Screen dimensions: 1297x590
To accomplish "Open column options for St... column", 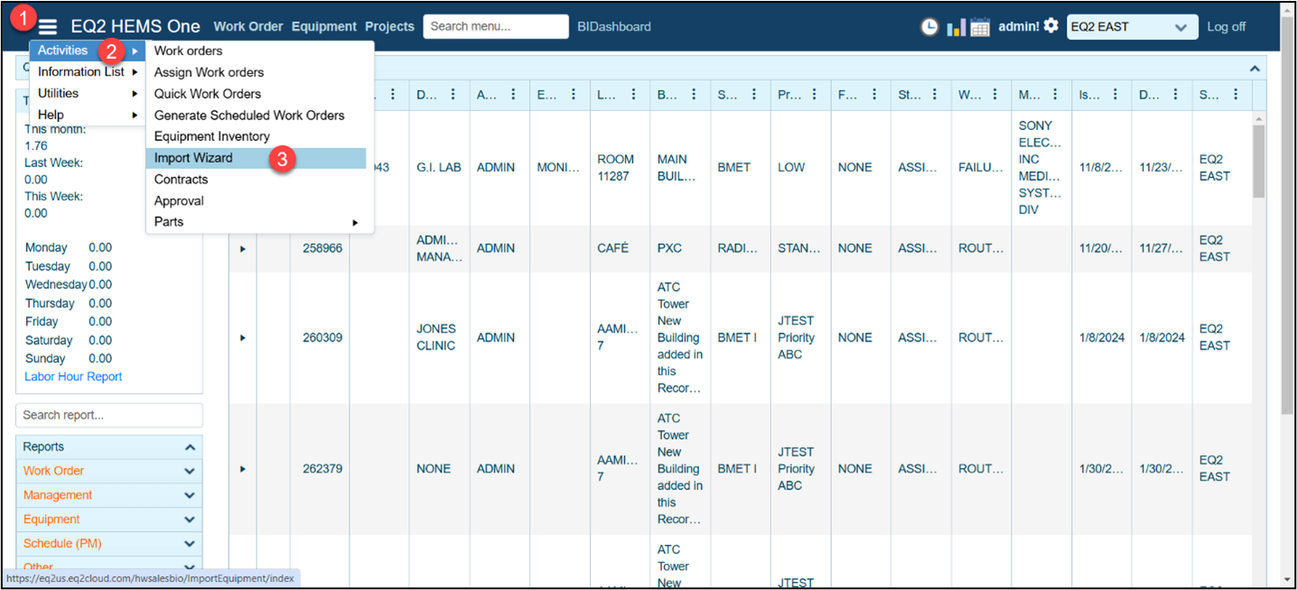I will 935,95.
